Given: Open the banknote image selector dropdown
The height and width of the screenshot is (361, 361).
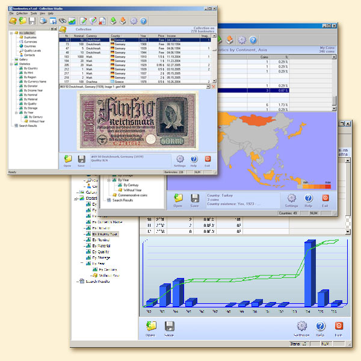Looking at the screenshot, I should [208, 87].
